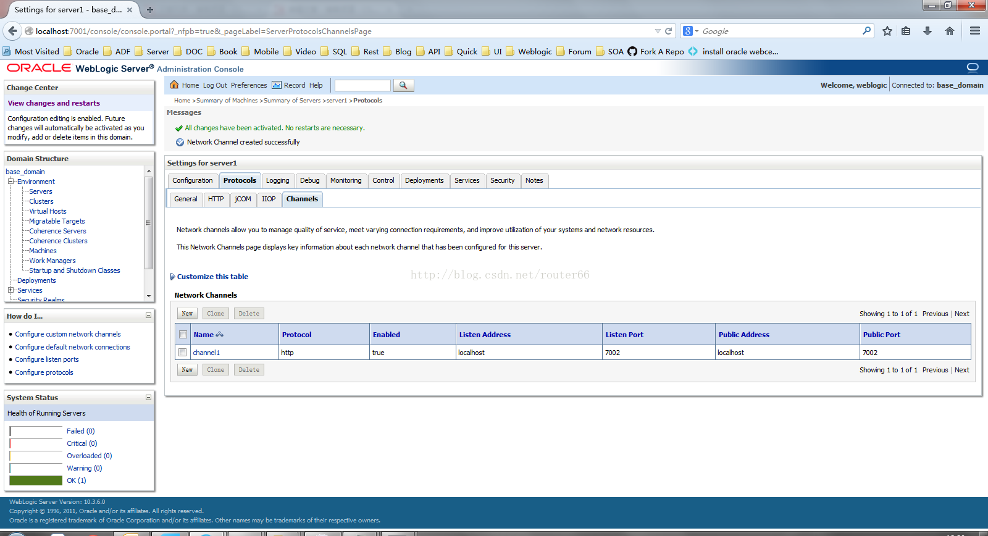This screenshot has height=536, width=988.
Task: Open the bookmarks list icon
Action: (906, 31)
